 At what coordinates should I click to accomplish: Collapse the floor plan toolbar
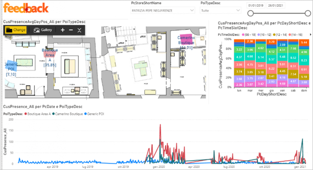click(80, 30)
